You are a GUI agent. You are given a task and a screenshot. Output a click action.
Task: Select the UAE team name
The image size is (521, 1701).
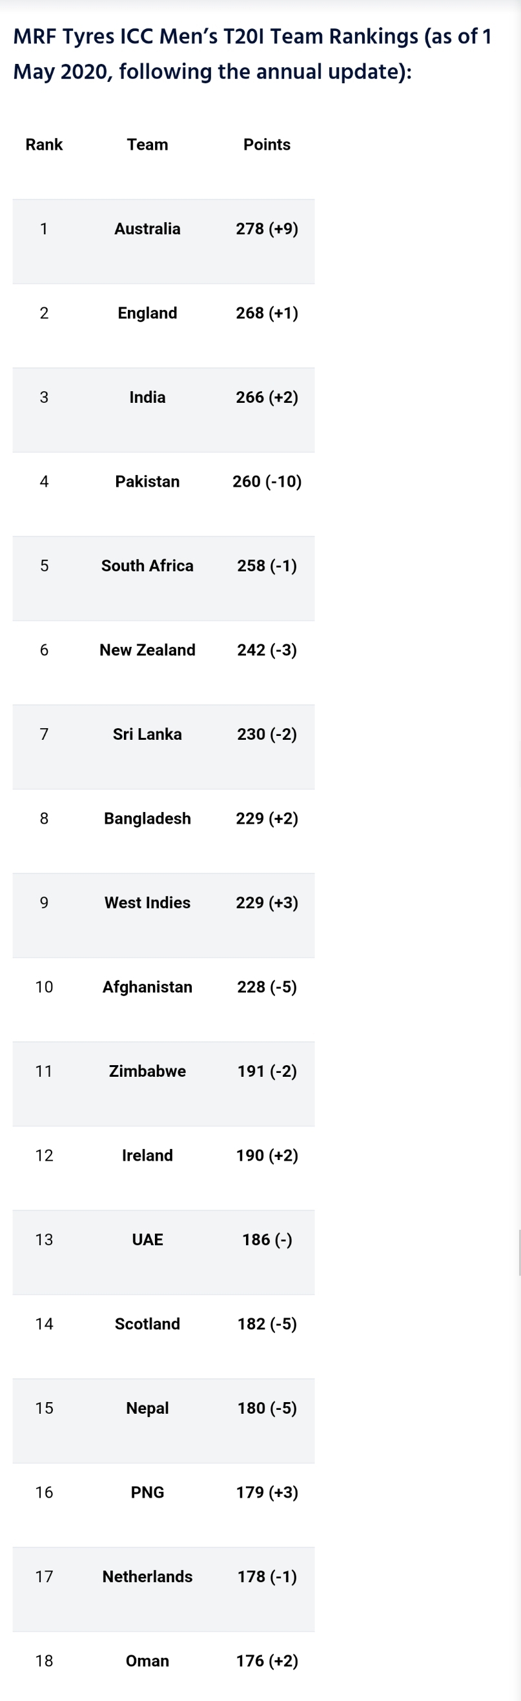[x=147, y=1239]
